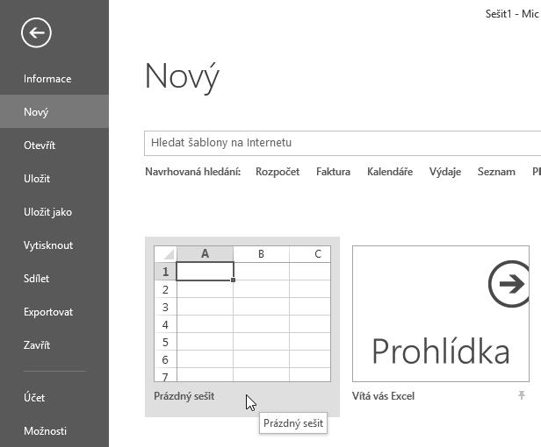Select Exportovat in the sidebar
The image size is (541, 447).
[x=54, y=312]
